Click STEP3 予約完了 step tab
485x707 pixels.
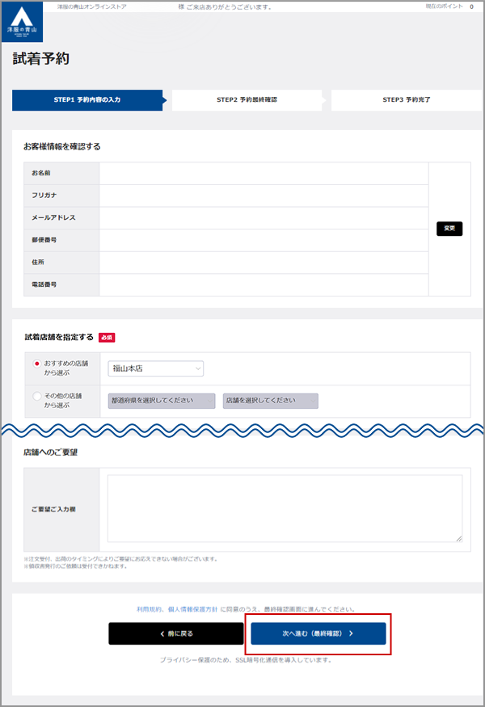pyautogui.click(x=406, y=100)
